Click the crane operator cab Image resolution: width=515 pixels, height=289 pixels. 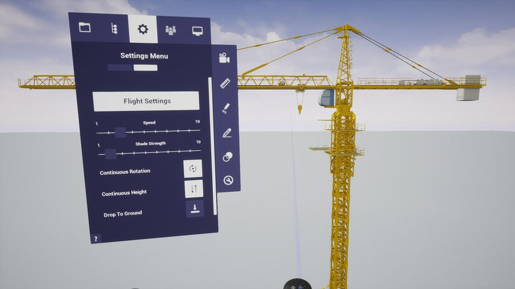[x=326, y=98]
